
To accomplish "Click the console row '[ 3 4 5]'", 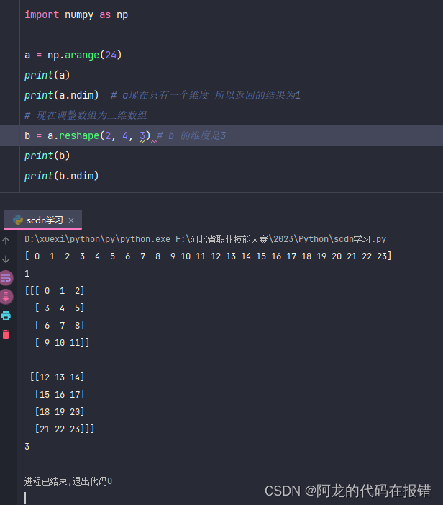I will pos(60,308).
